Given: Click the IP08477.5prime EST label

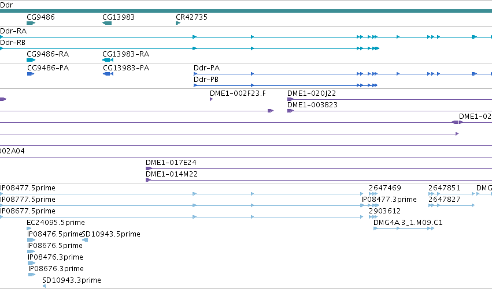Looking at the screenshot, I should [28, 188].
